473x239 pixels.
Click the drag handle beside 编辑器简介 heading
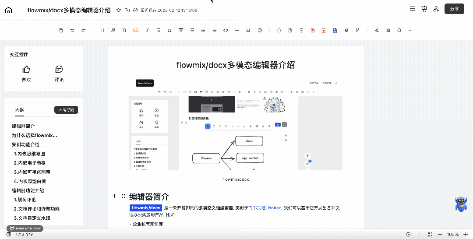pyautogui.click(x=124, y=196)
